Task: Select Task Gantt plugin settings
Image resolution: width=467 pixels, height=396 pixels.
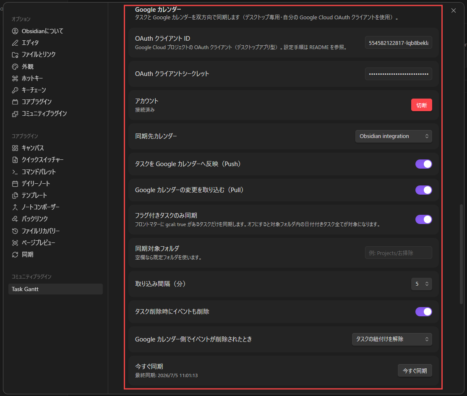Action: pyautogui.click(x=55, y=289)
